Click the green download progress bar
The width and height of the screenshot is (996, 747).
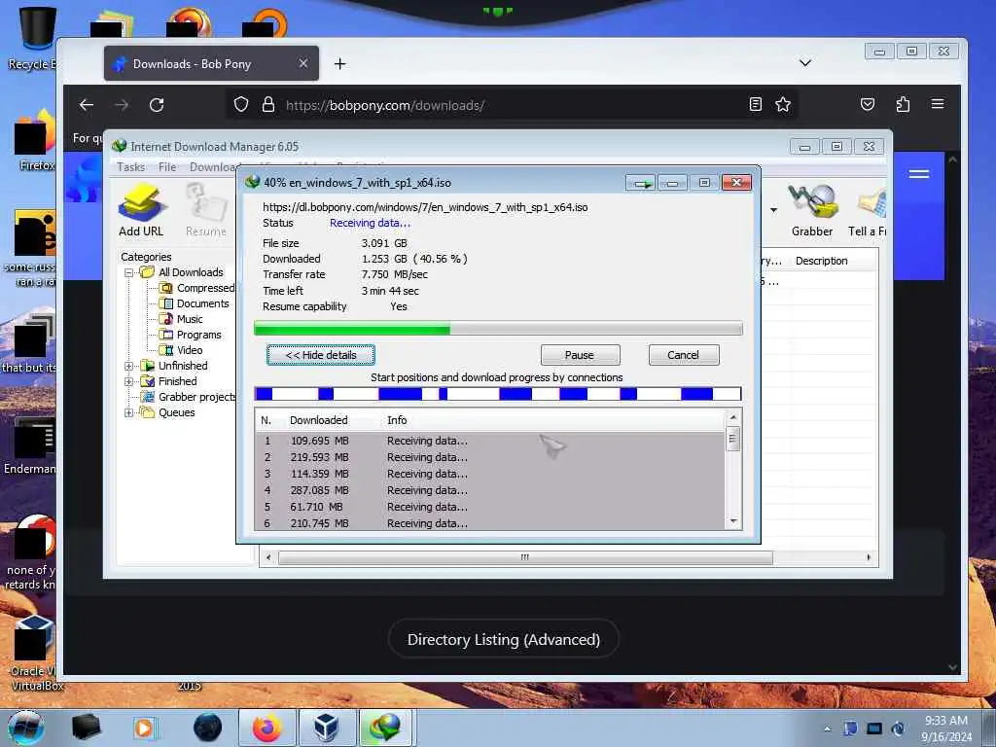[498, 329]
